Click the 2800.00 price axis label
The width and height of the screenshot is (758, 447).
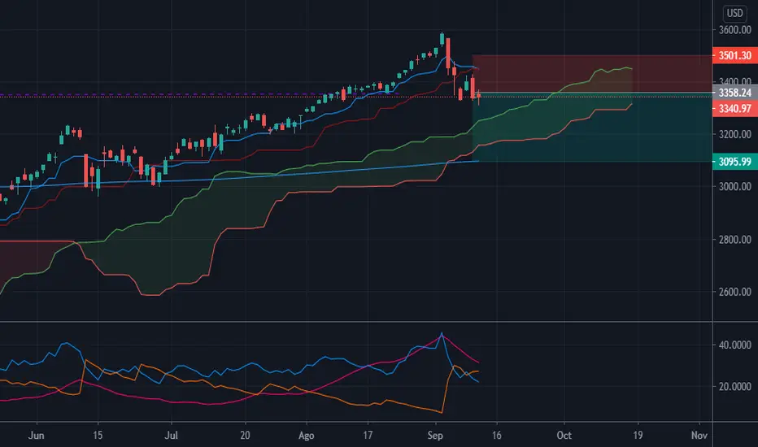point(734,240)
